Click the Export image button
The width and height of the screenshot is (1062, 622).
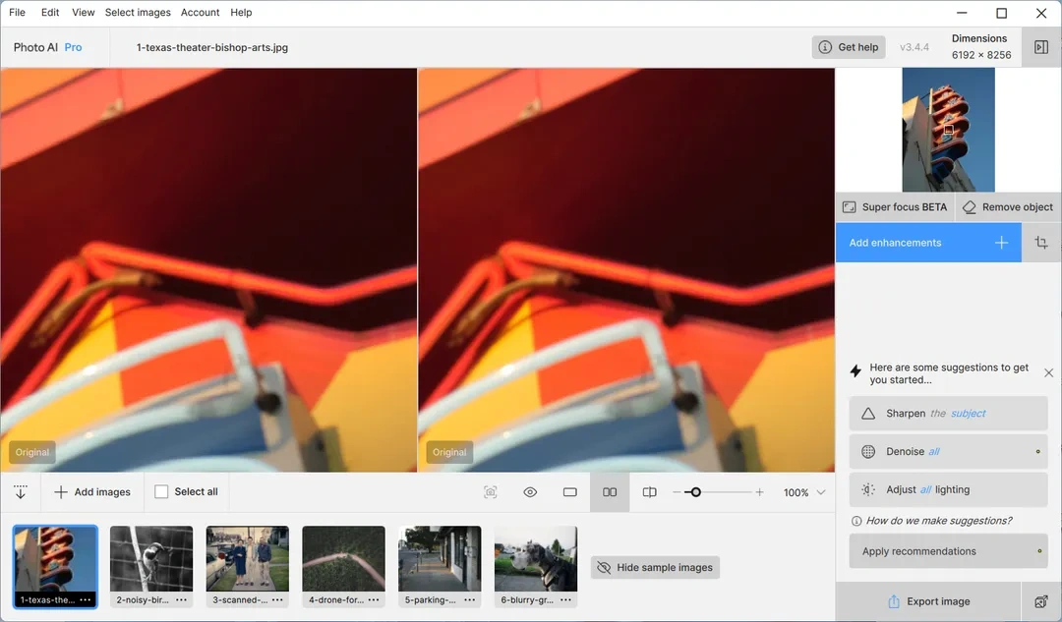click(x=928, y=601)
